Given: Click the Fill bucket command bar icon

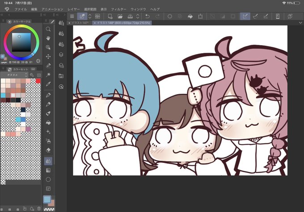Looking at the screenshot, I should [x=190, y=16].
